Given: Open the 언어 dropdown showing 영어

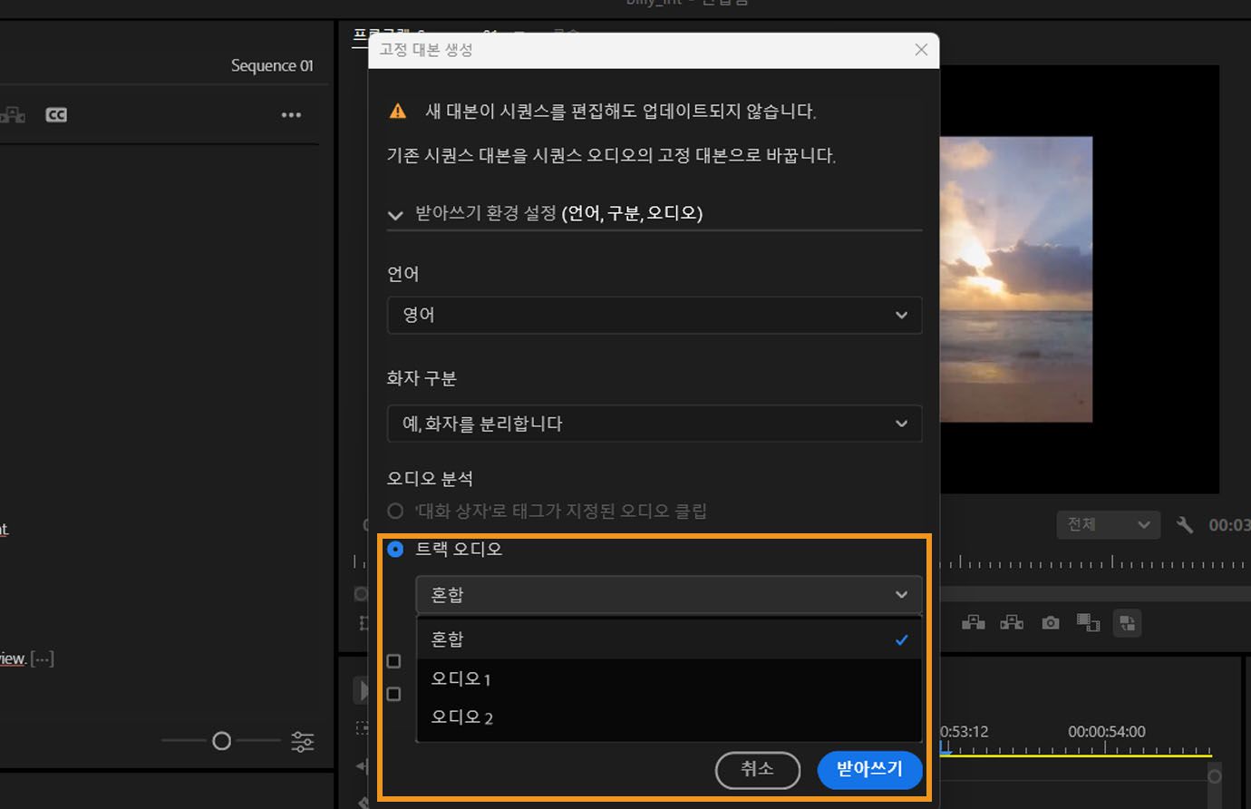Looking at the screenshot, I should [x=655, y=315].
